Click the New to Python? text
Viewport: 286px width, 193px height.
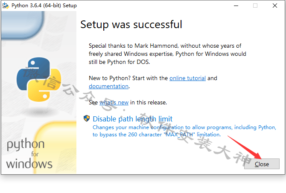[110, 78]
